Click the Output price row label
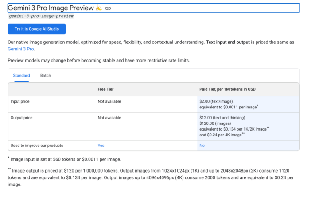Screen dimensions: 319x200 point(21,118)
